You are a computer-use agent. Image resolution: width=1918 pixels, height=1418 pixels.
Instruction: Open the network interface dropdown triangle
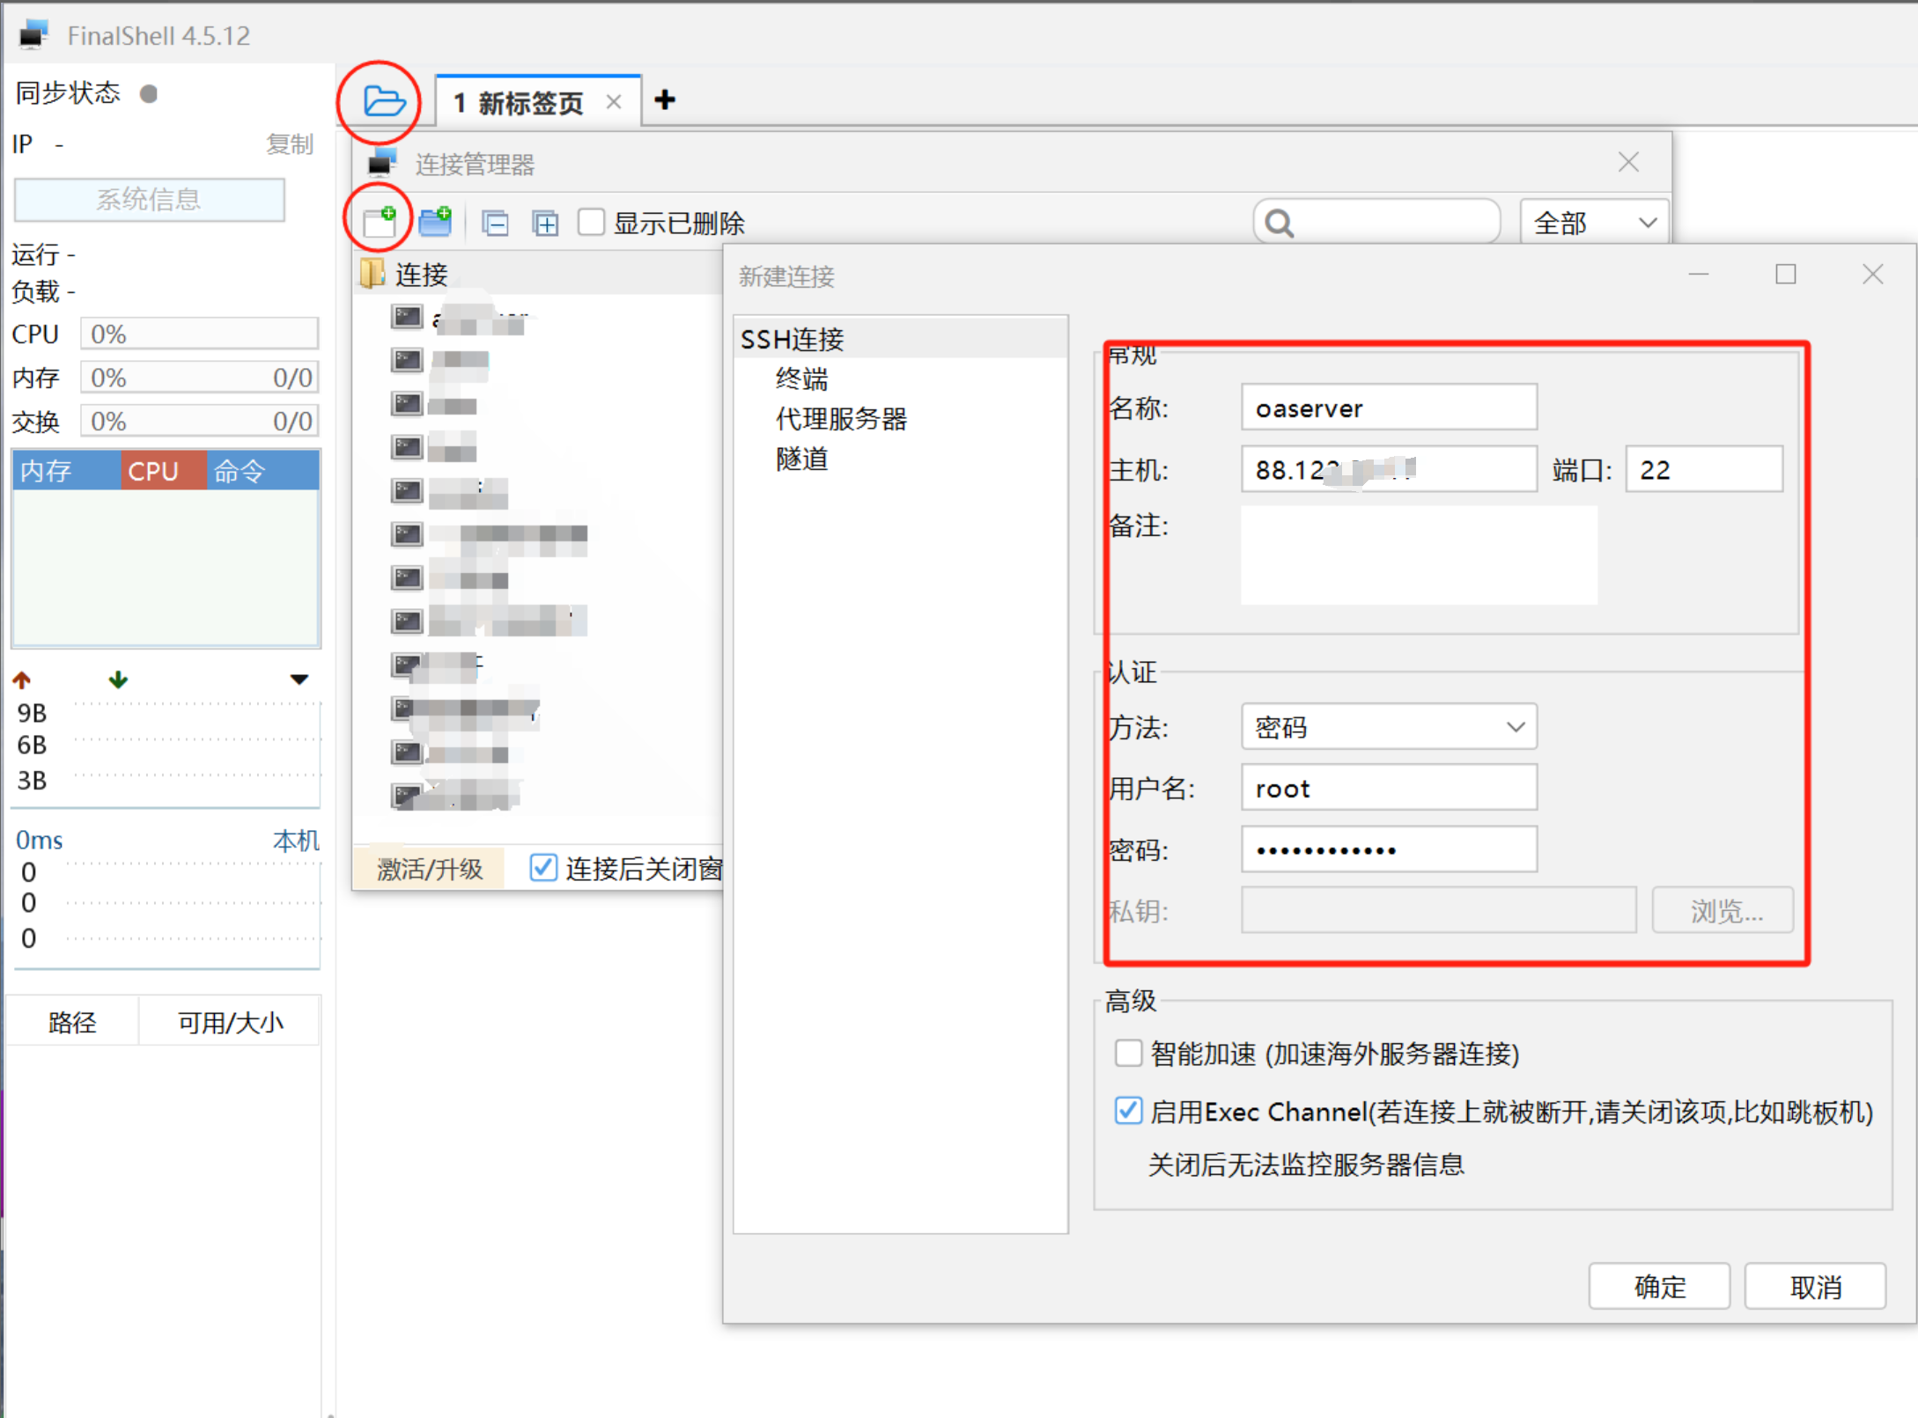[299, 680]
